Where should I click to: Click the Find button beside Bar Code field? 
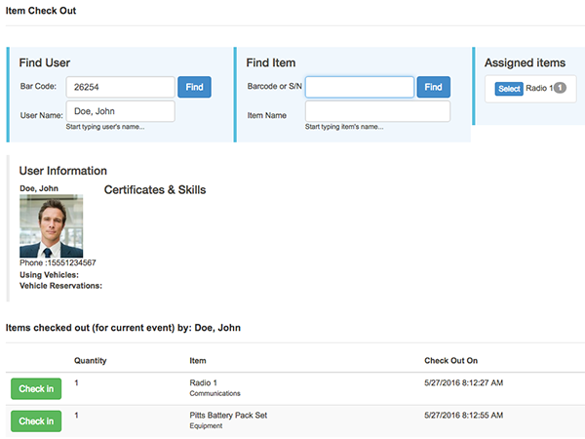pos(194,87)
